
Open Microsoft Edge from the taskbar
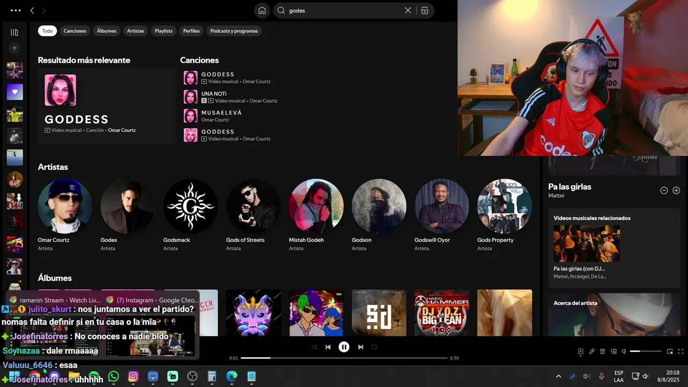pyautogui.click(x=232, y=377)
